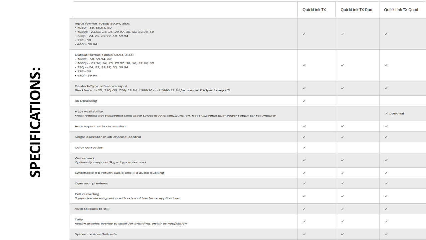Click Genlock/Sync checkmark under QuickLink TX Quad
This screenshot has width=426, height=240.
(386, 88)
